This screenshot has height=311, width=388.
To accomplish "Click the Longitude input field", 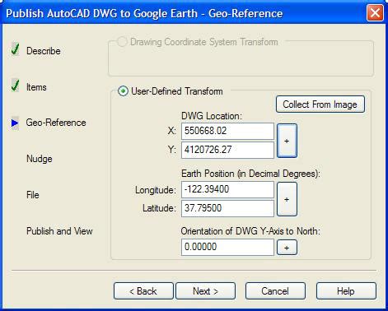I will click(x=227, y=189).
